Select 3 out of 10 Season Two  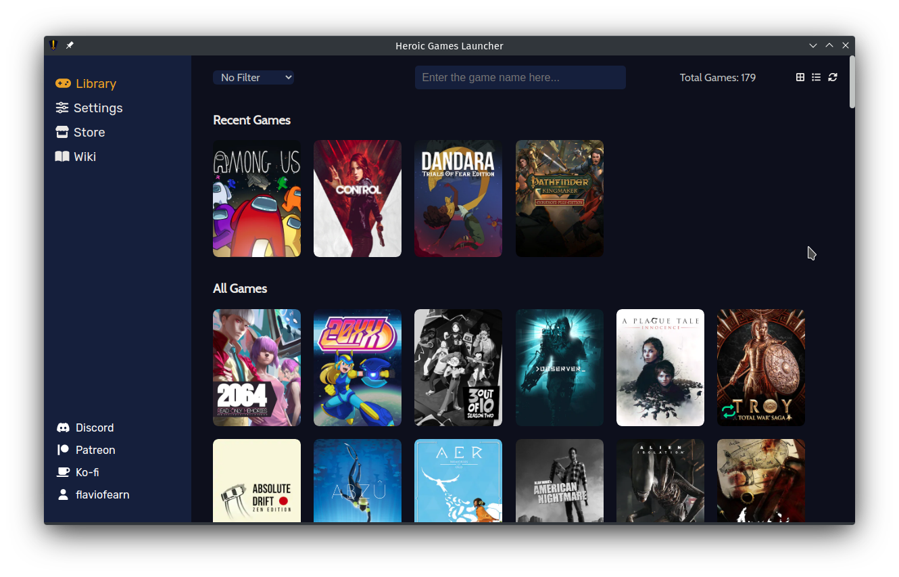tap(458, 367)
